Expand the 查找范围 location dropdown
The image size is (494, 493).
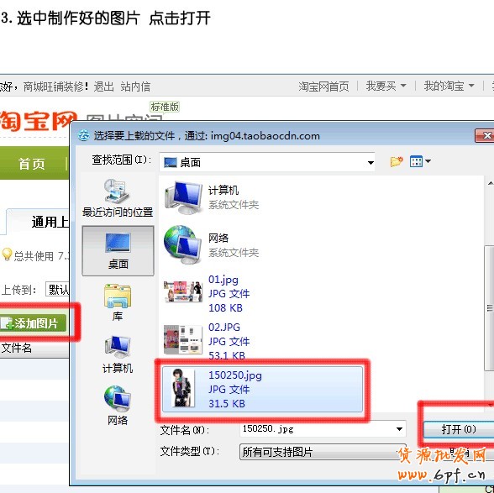pyautogui.click(x=370, y=163)
